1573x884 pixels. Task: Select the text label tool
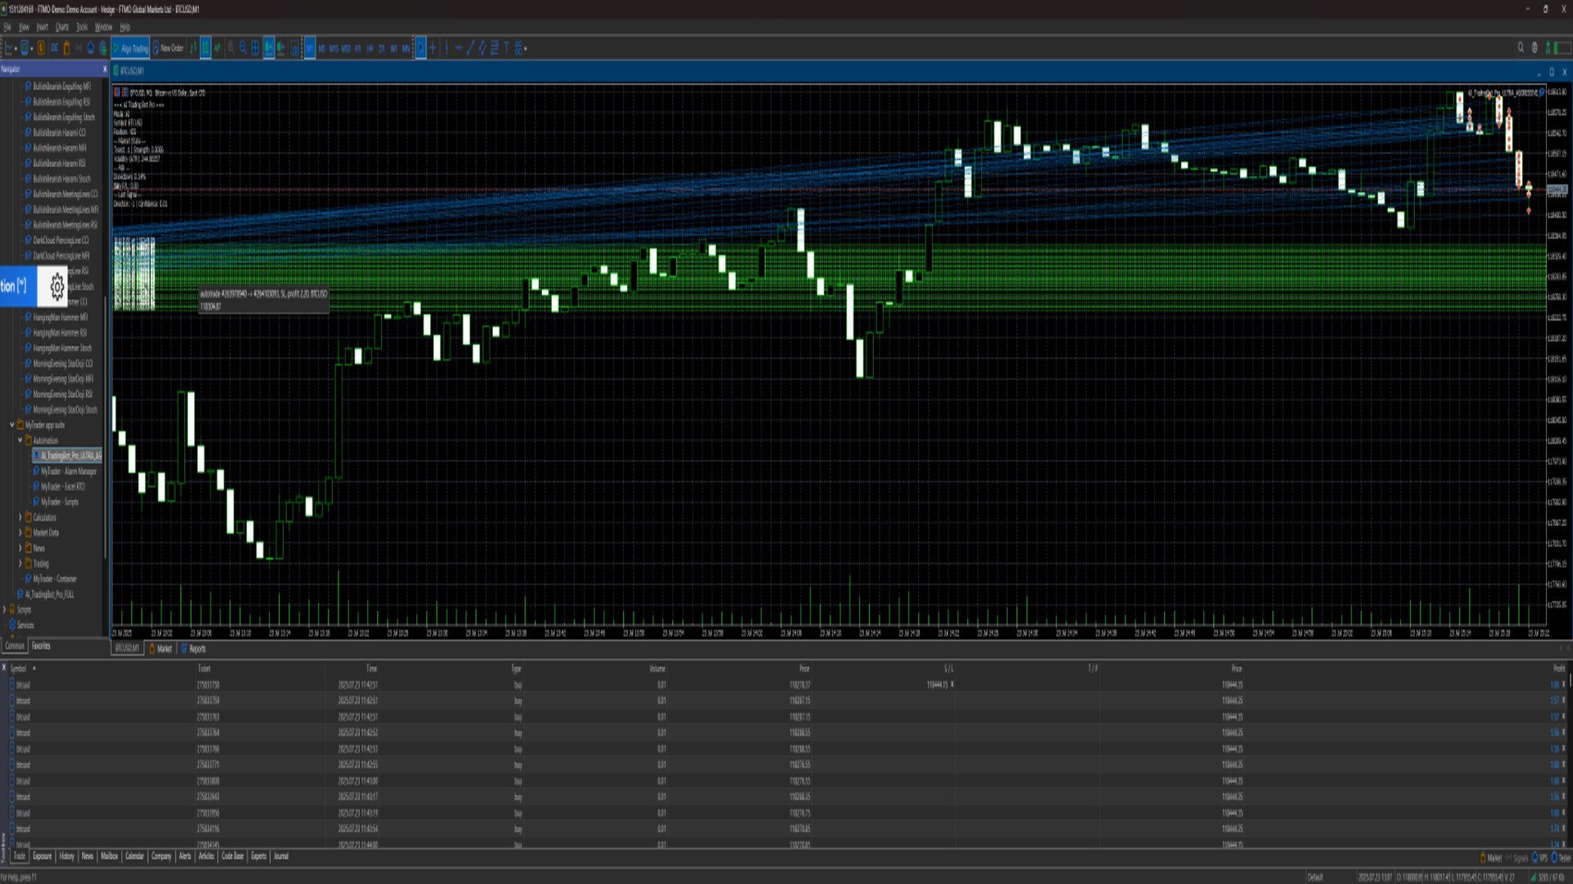point(507,48)
